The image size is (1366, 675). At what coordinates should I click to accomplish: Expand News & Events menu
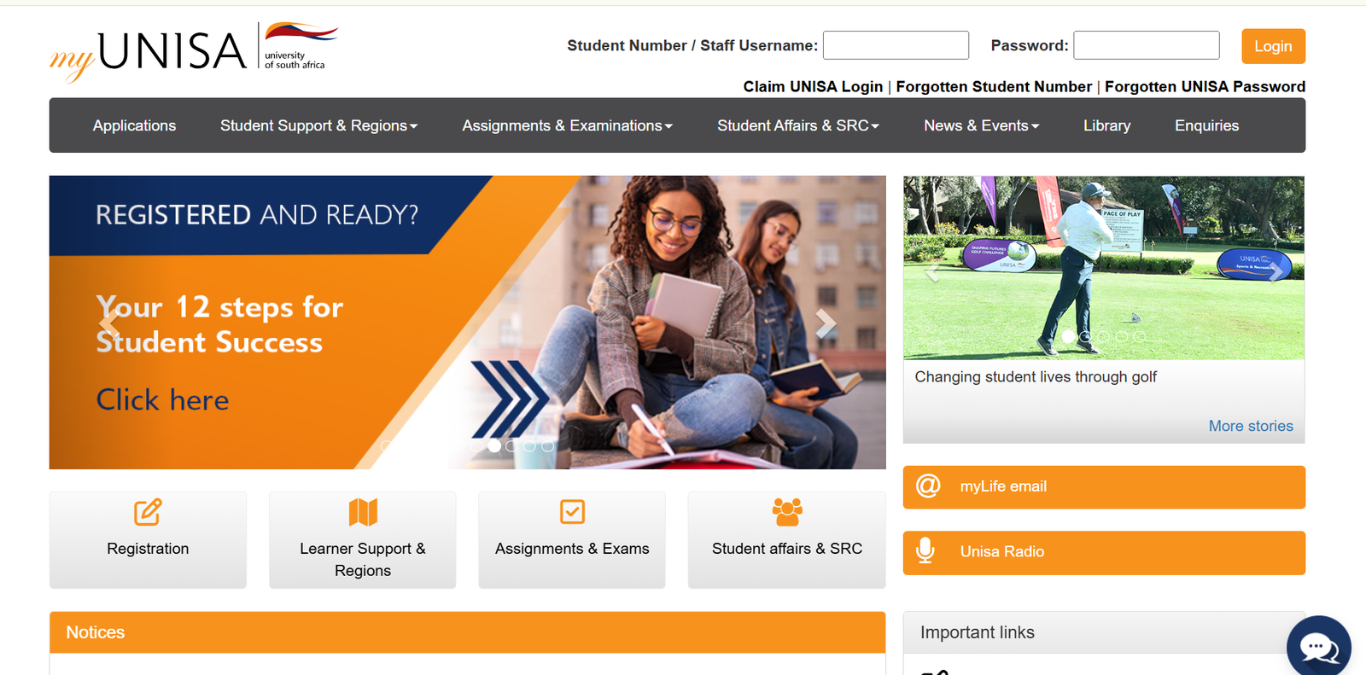coord(981,125)
